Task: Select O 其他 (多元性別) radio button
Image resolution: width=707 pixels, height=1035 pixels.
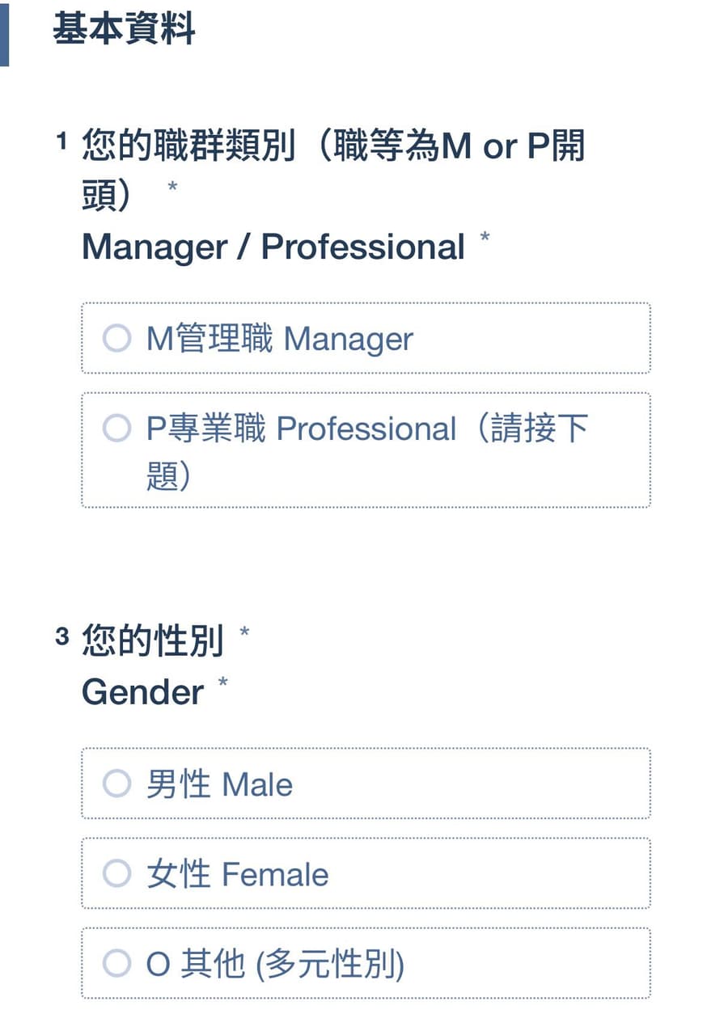Action: point(116,962)
